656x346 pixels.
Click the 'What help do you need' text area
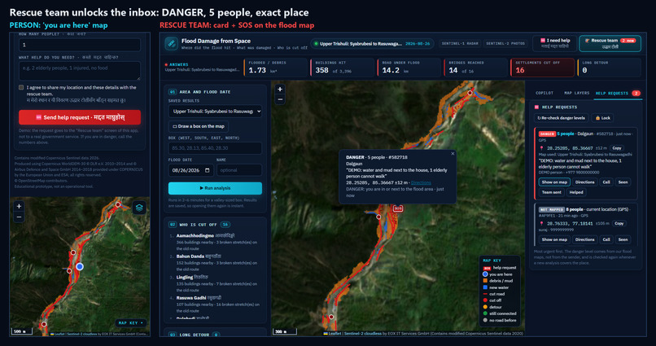[x=80, y=71]
